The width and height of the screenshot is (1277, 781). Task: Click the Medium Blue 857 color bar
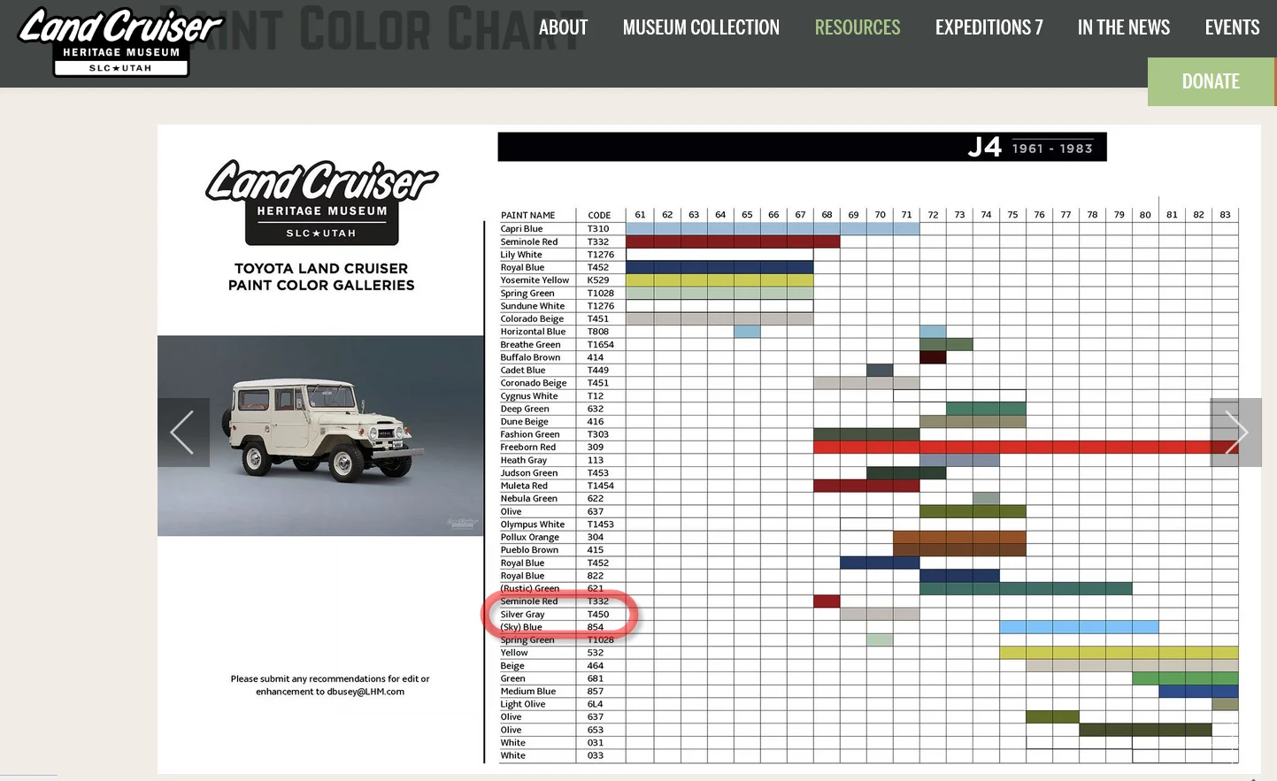1198,692
